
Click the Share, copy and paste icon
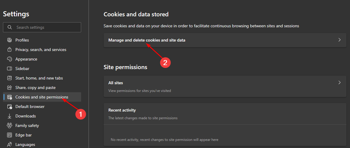pos(9,87)
